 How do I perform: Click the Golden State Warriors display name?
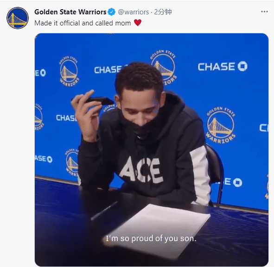point(70,12)
